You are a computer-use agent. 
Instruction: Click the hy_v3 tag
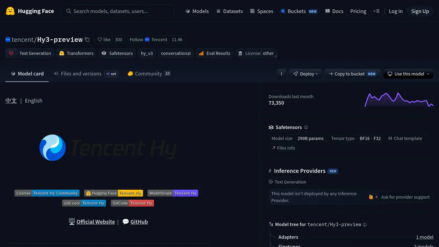pos(147,53)
